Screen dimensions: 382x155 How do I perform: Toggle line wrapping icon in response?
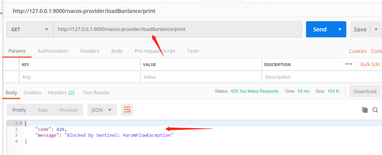127,110
